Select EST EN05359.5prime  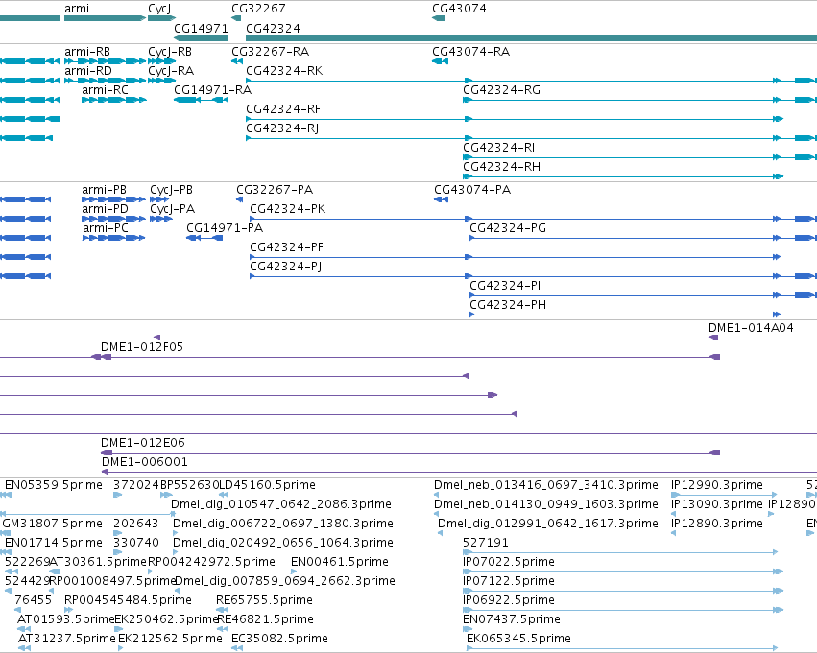(x=54, y=486)
